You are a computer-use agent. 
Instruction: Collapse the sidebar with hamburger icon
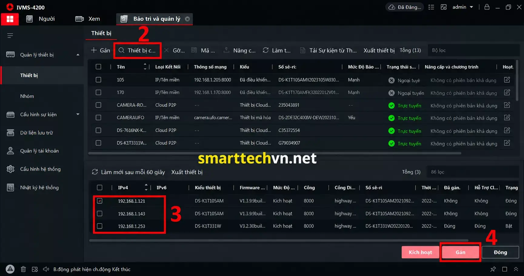[x=10, y=36]
